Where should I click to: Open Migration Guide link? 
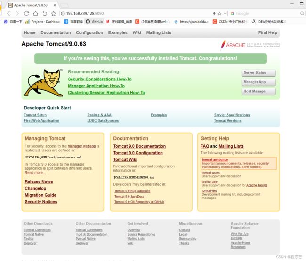(40, 195)
